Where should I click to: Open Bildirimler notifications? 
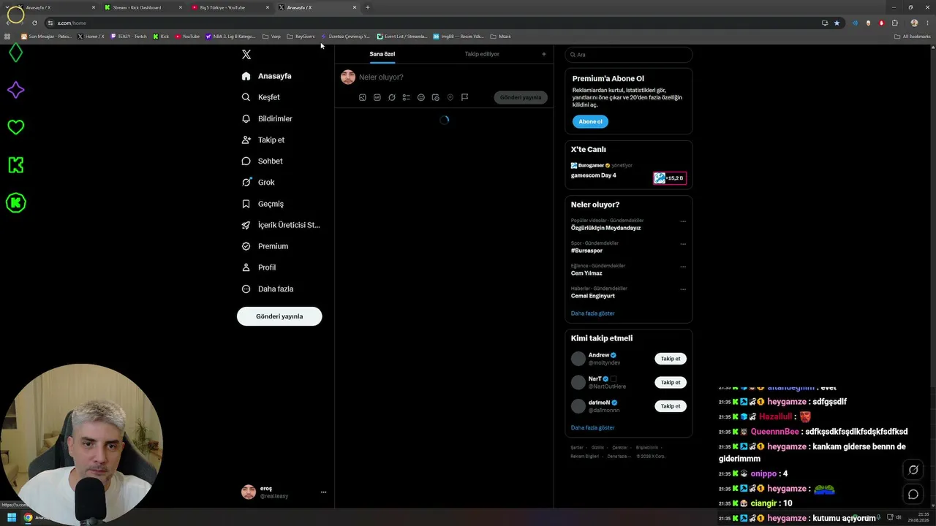click(267, 118)
